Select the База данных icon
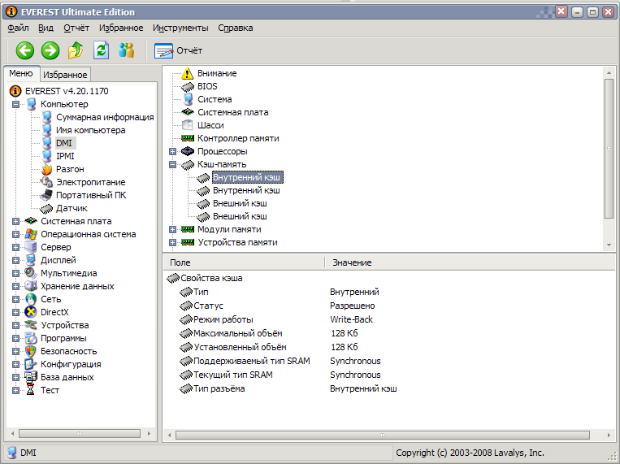Screen dimensions: 620x464 click(31, 377)
